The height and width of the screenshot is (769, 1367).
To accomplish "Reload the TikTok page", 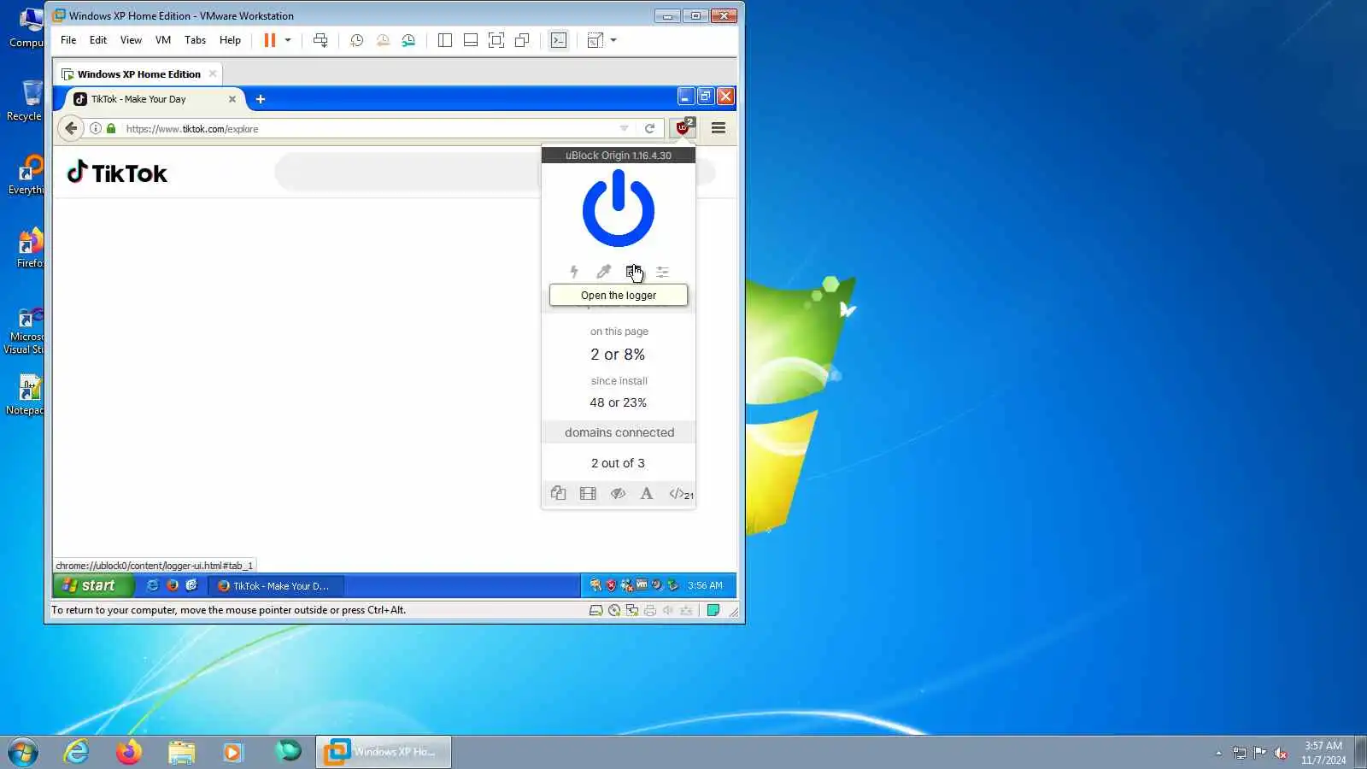I will 649,128.
